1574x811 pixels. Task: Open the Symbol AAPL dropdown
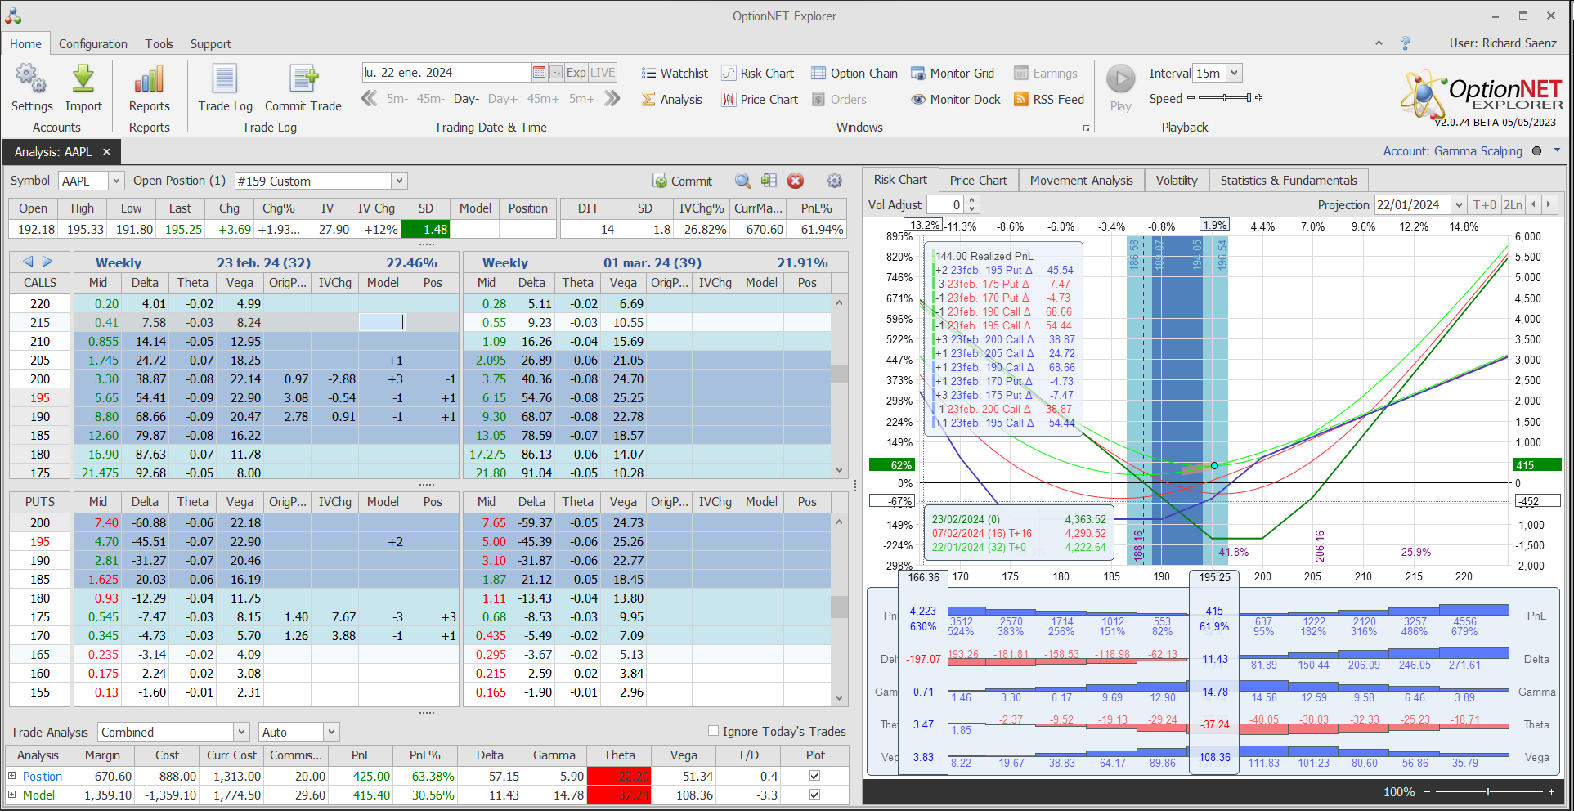point(115,181)
